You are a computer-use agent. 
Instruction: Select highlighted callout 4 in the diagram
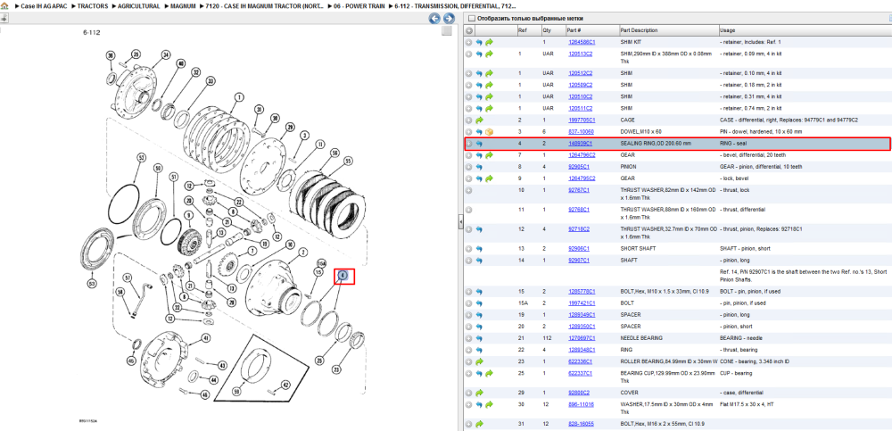(343, 276)
